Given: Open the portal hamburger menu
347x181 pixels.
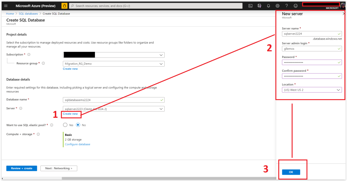Looking at the screenshot, I should (x=6, y=6).
